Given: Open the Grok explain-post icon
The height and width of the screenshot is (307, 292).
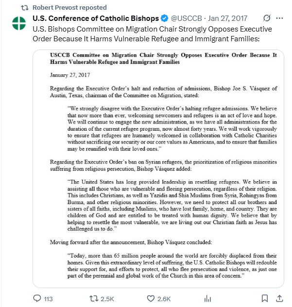Looking at the screenshot, I should tap(267, 18).
